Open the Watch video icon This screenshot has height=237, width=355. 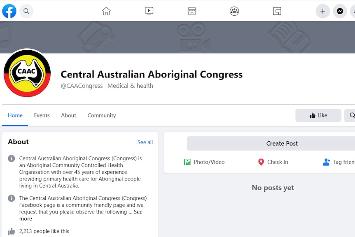click(x=149, y=11)
